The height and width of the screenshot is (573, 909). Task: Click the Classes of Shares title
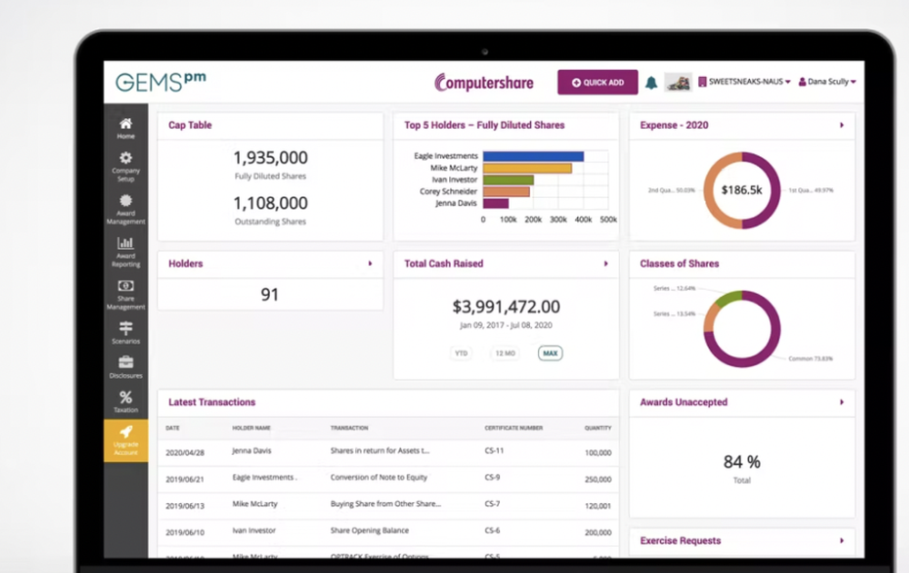coord(679,263)
